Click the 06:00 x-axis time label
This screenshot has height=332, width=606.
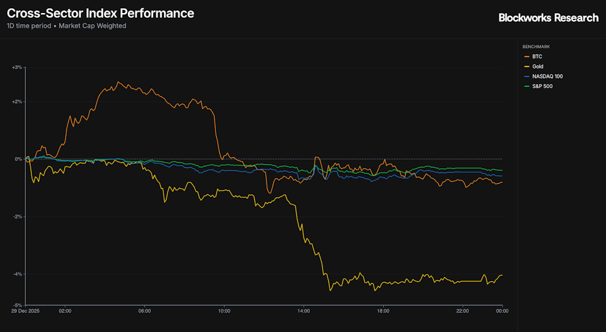(x=144, y=311)
